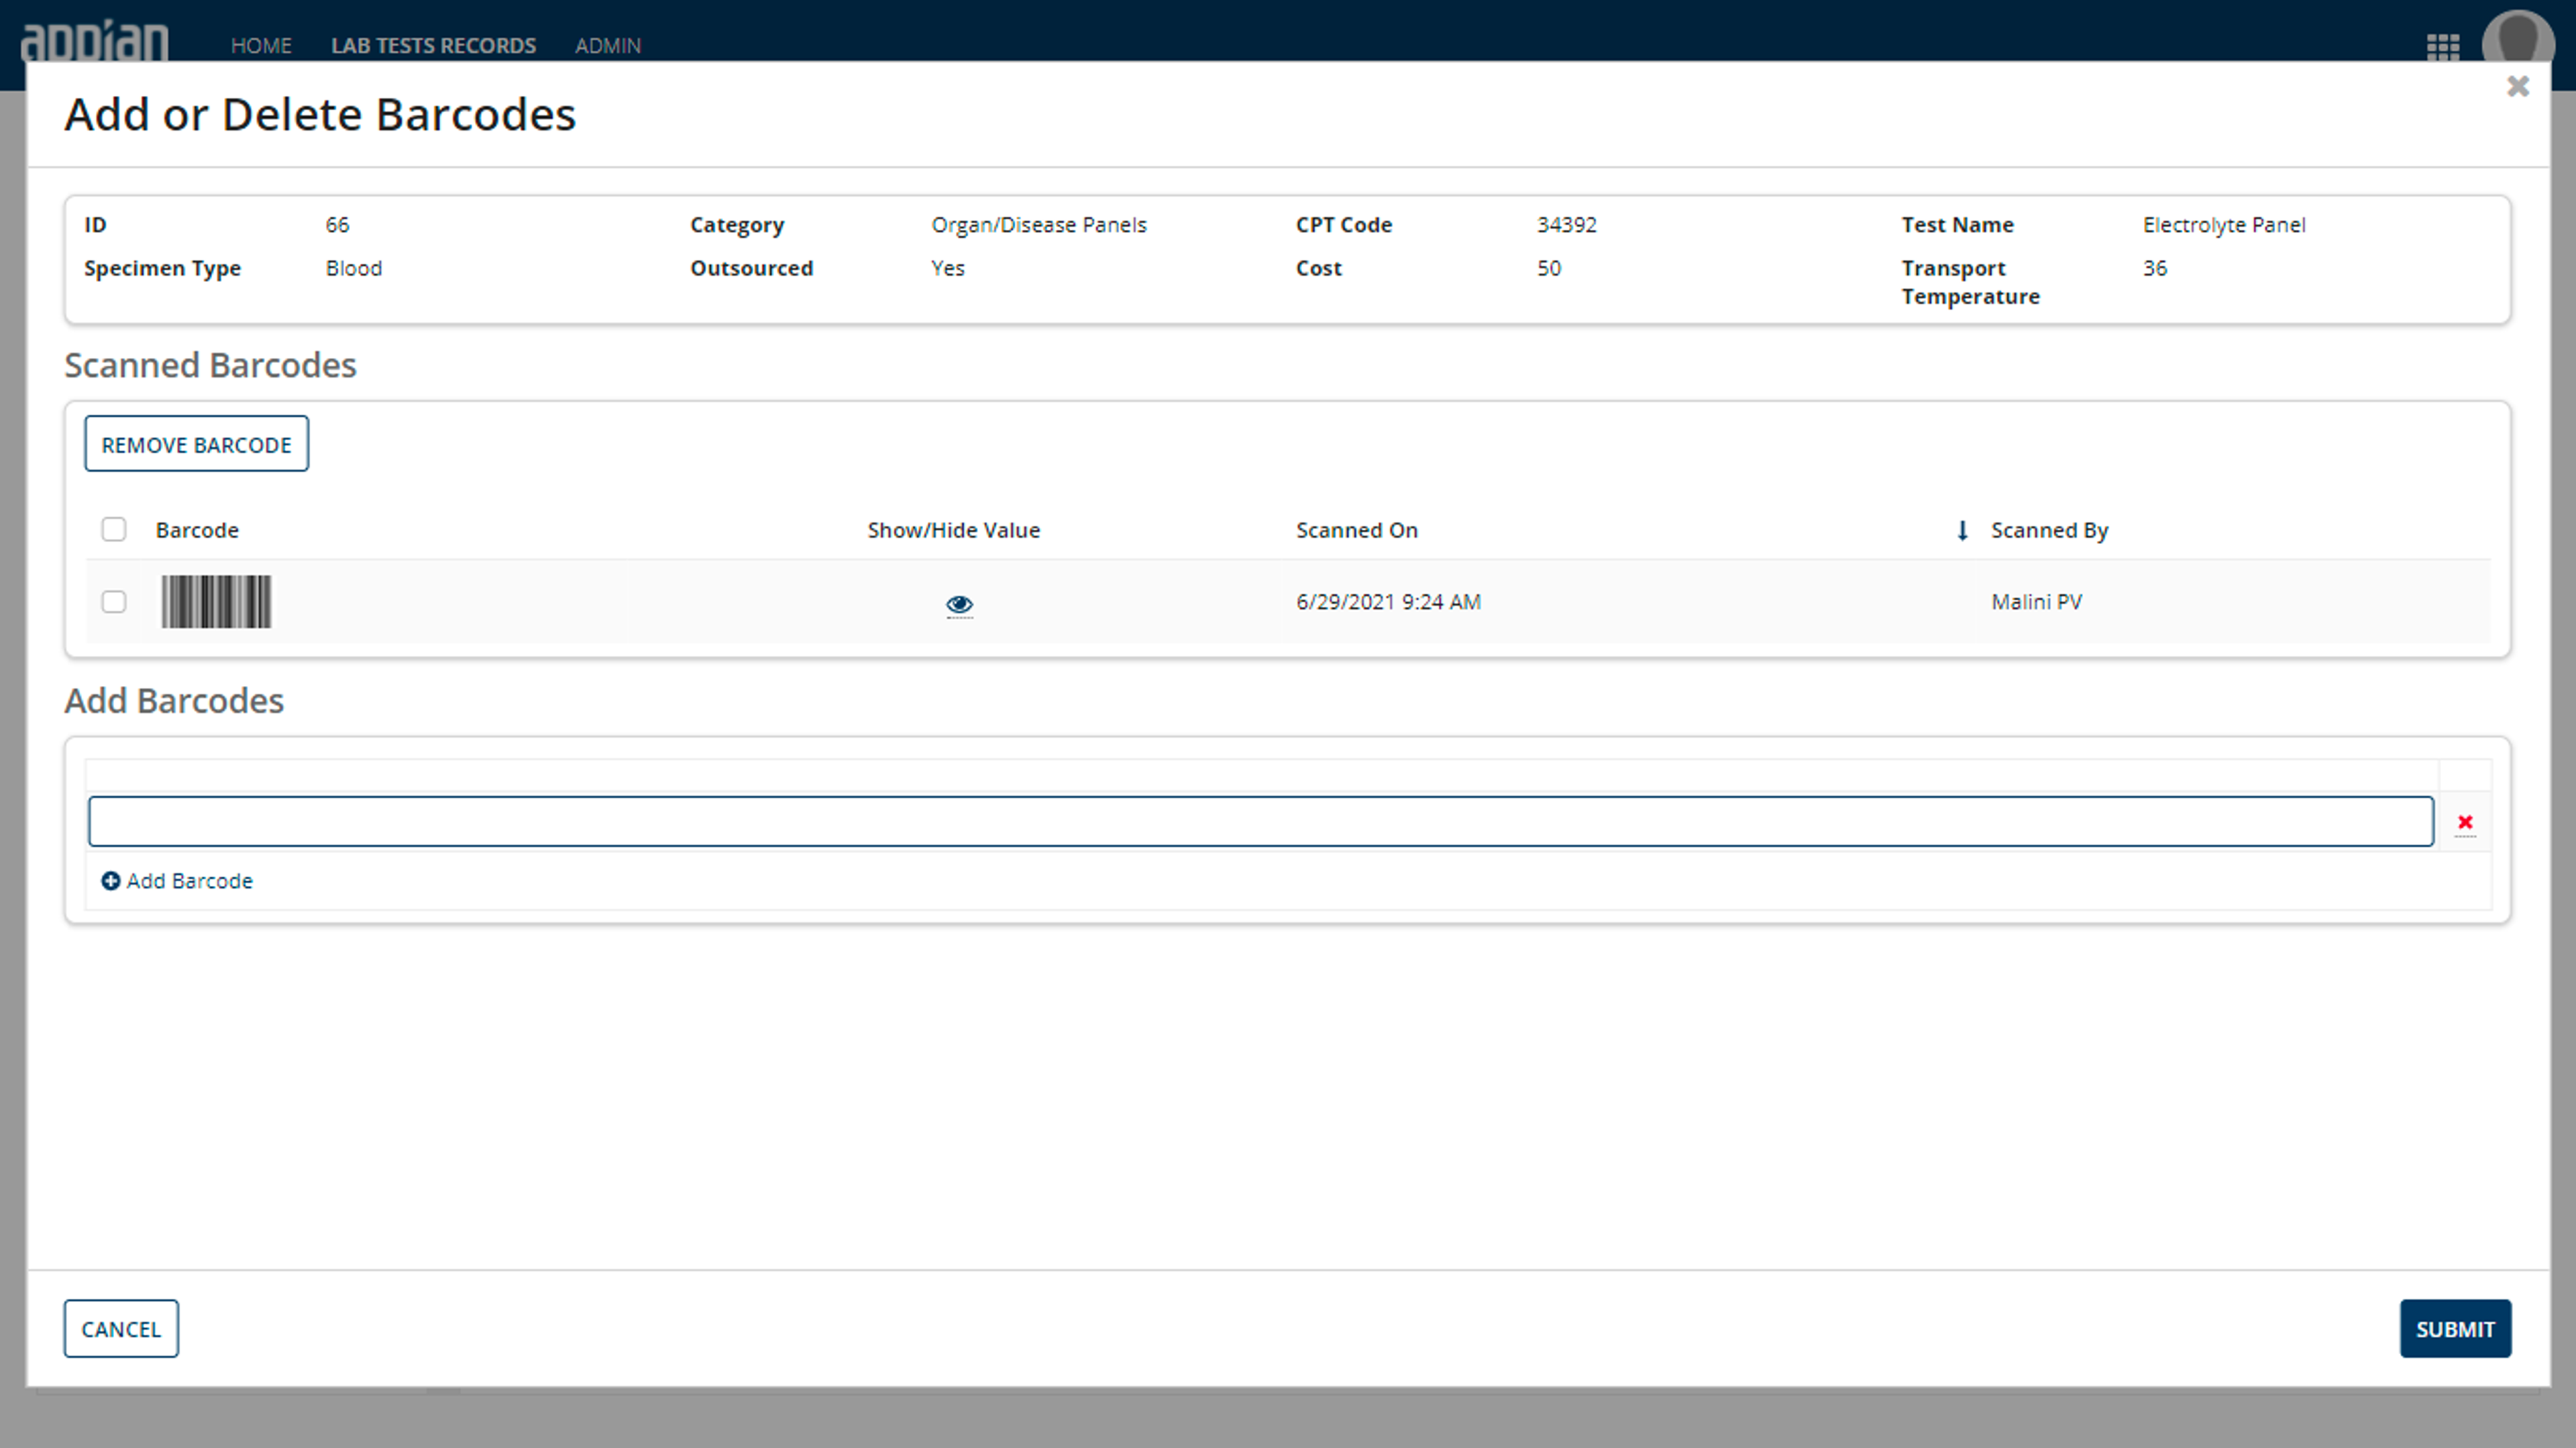2576x1448 pixels.
Task: Cancel the barcode dialog
Action: click(x=121, y=1328)
